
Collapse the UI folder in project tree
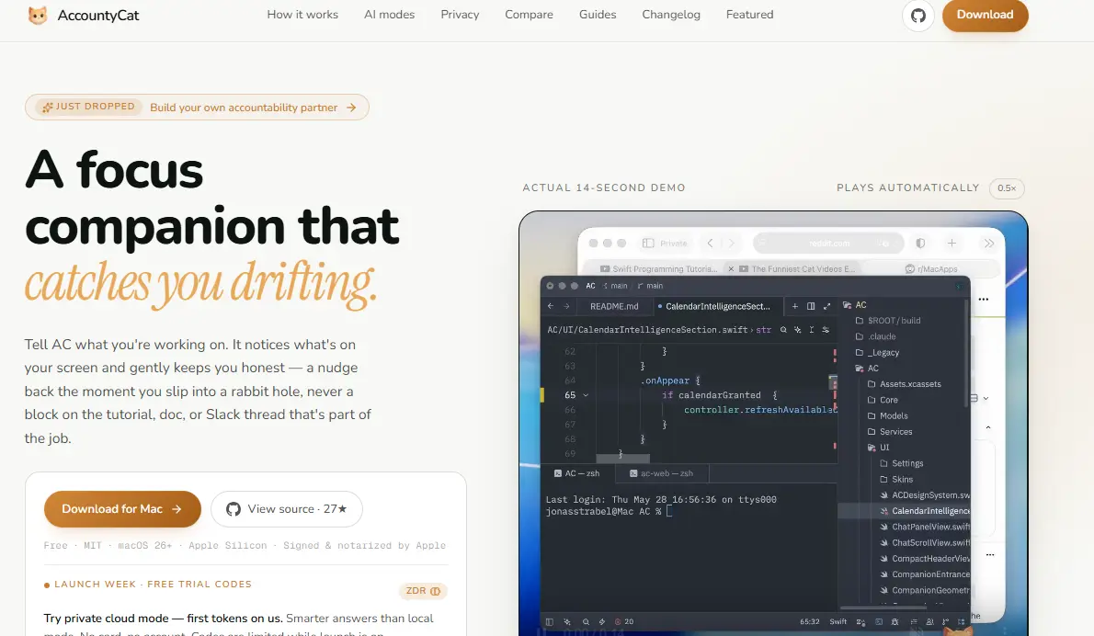(878, 447)
